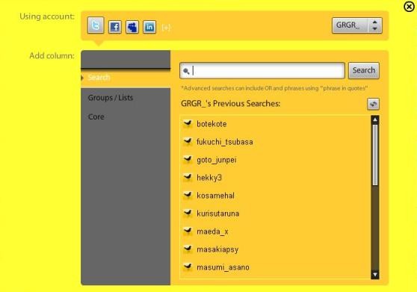Click the bird icon beside maeda_x
417x292 pixels.
click(x=188, y=231)
